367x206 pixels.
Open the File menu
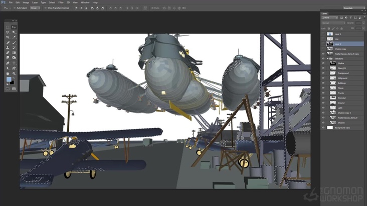(11, 2)
